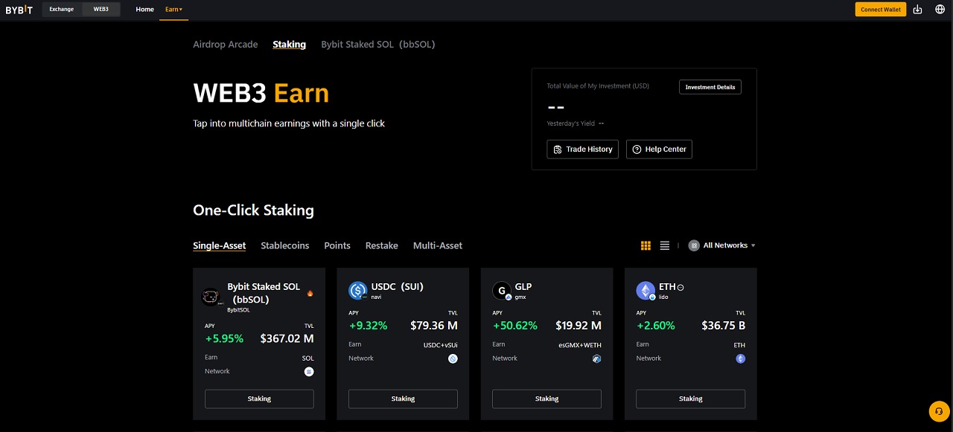Screen dimensions: 953x432
Task: Open the All Networks filter dropdown
Action: pyautogui.click(x=721, y=245)
